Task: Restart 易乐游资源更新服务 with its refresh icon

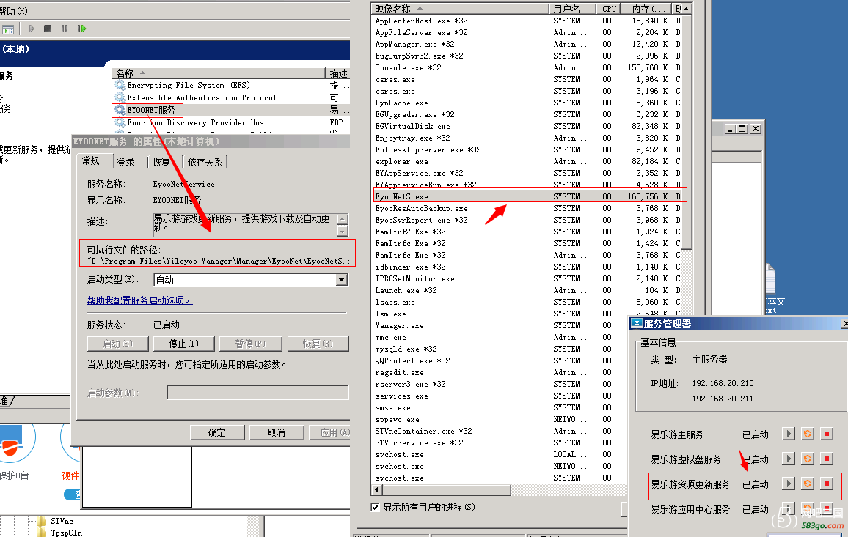Action: pyautogui.click(x=808, y=484)
